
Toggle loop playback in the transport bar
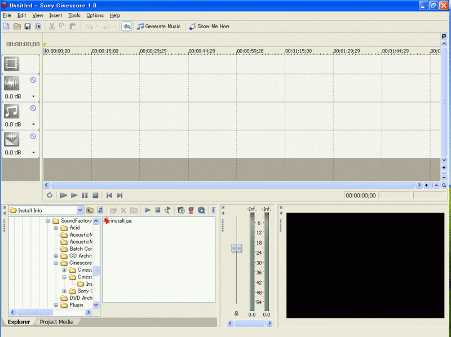tap(50, 195)
